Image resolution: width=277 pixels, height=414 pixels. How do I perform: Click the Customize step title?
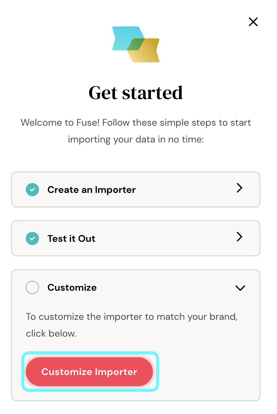click(x=72, y=287)
